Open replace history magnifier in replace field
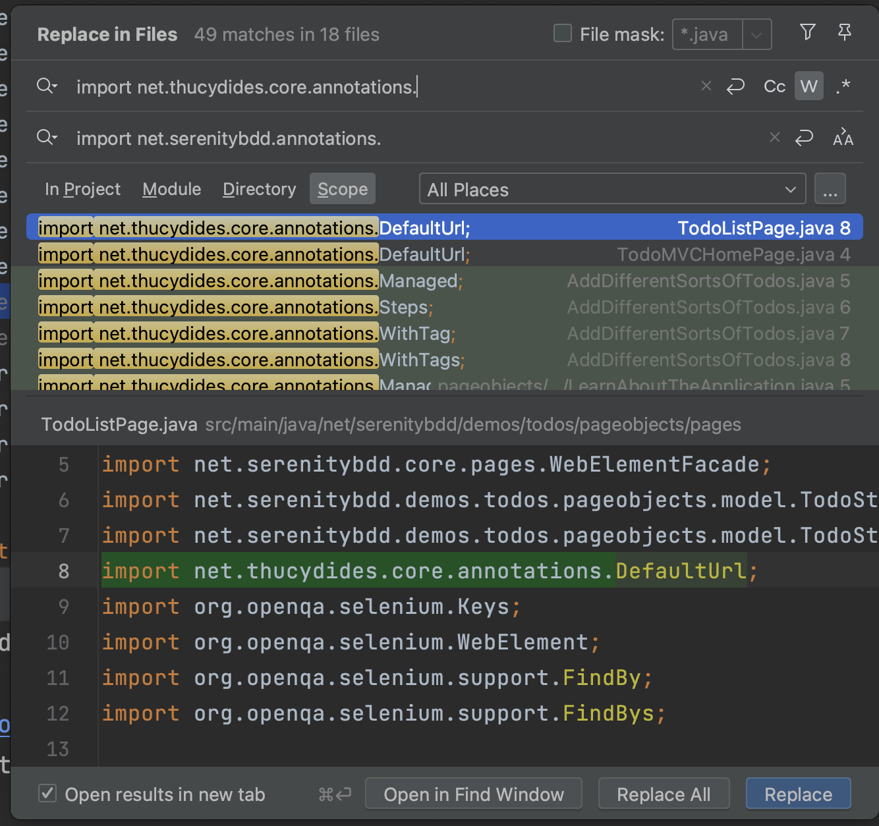 (x=47, y=138)
